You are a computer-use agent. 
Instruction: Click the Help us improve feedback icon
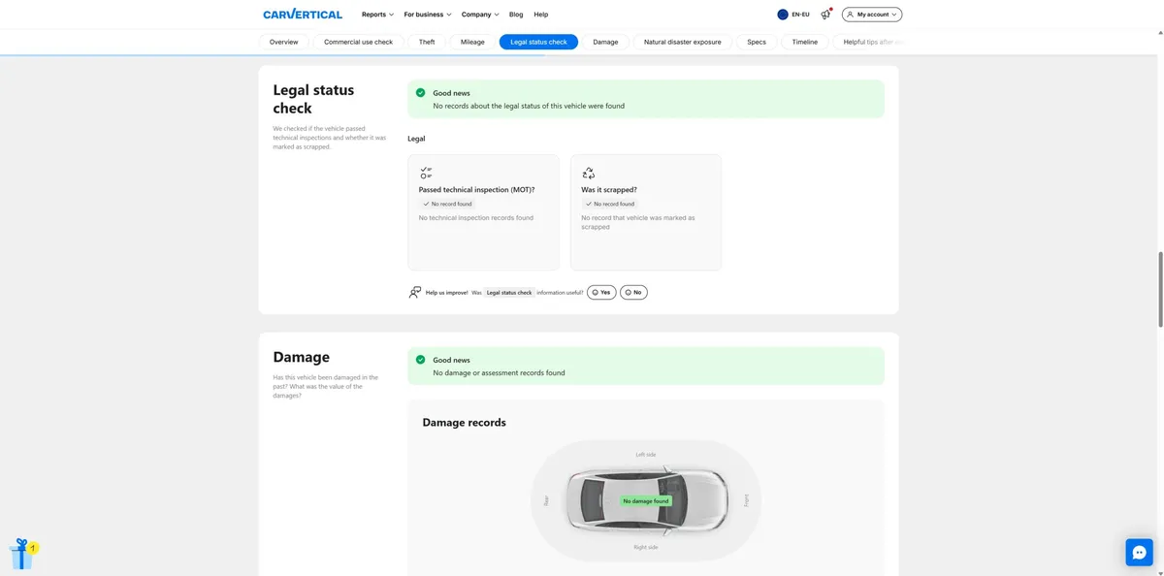(x=415, y=292)
